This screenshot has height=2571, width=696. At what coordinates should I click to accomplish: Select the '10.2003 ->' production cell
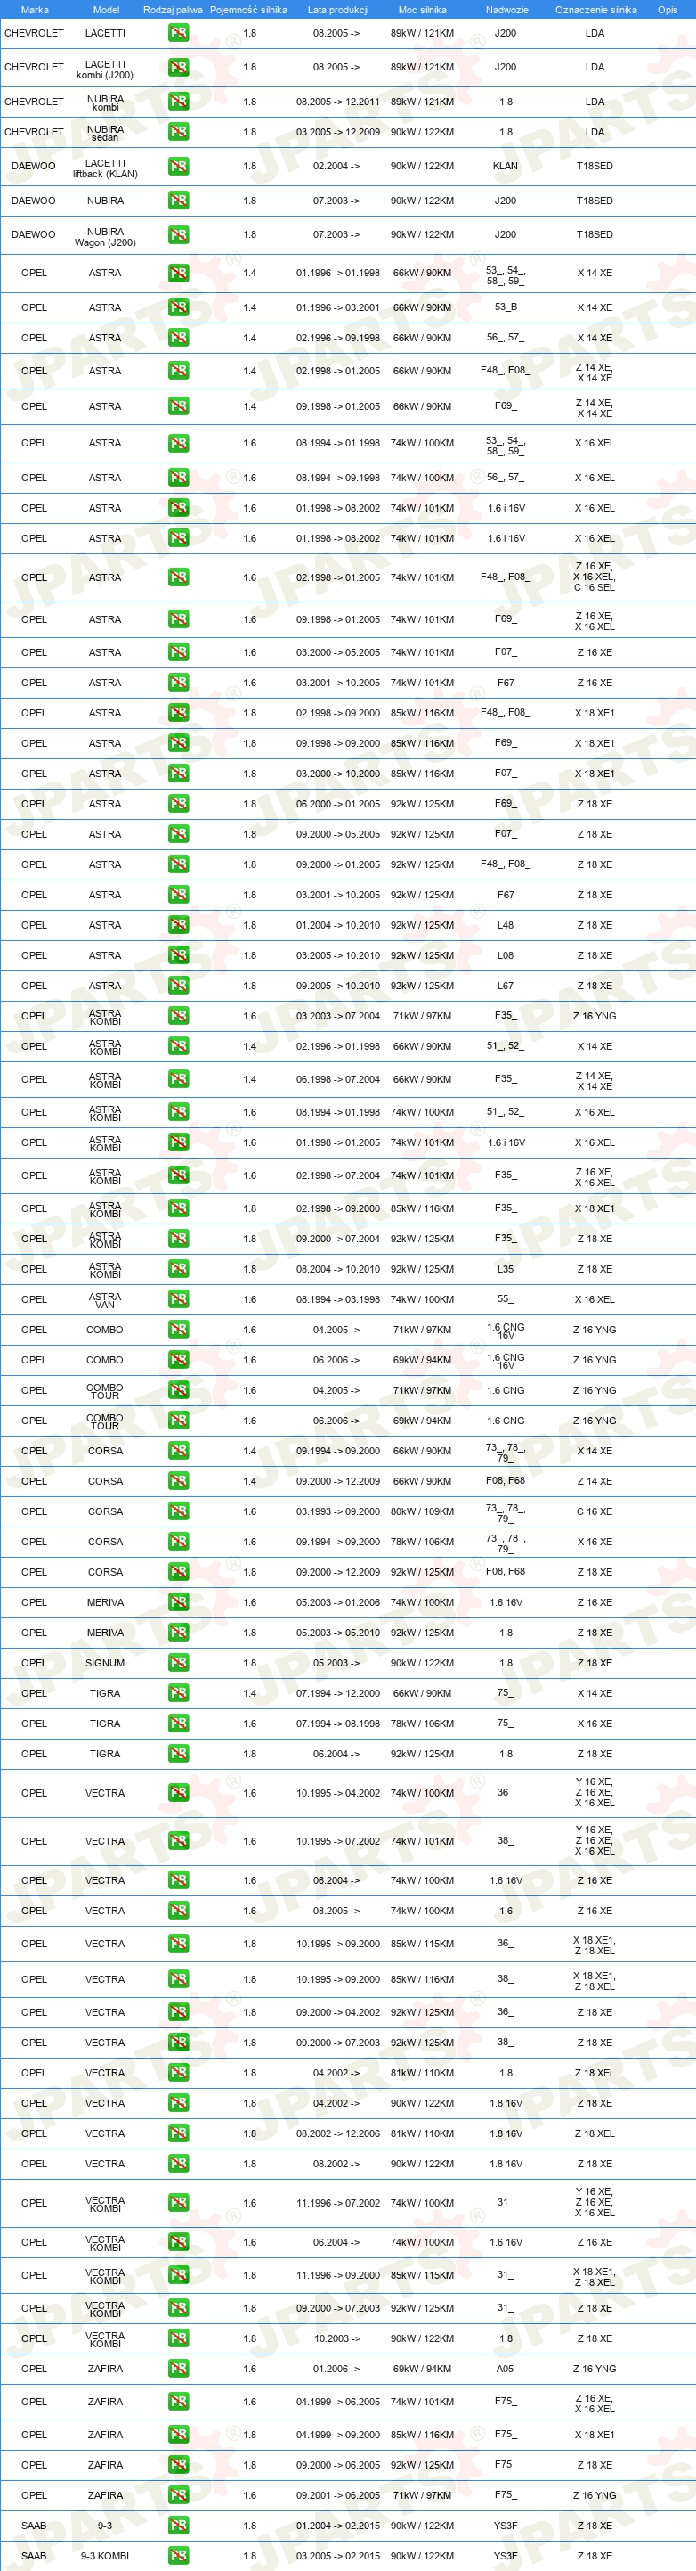(338, 2338)
